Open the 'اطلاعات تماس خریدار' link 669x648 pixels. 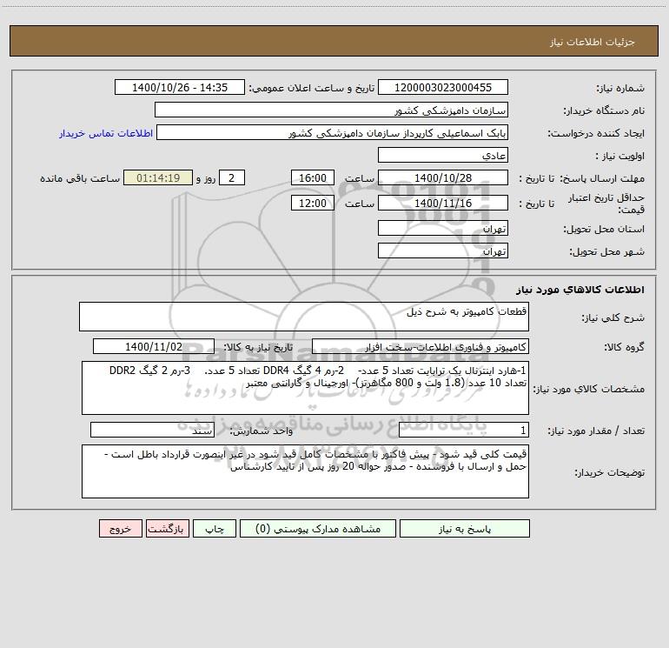(x=106, y=133)
